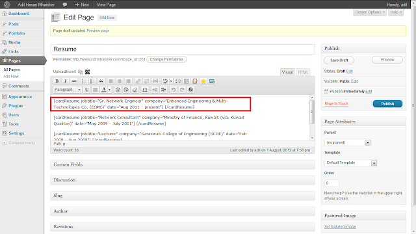Screen dimensions: 416x234
Task: Underline the selected text
Action: pos(86,90)
